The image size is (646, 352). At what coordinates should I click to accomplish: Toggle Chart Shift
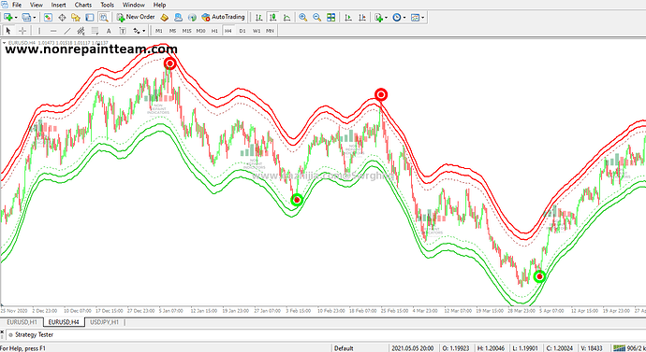click(x=362, y=17)
